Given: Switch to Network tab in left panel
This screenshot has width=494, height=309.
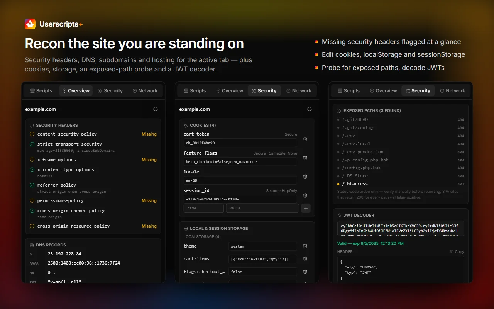Looking at the screenshot, I should coord(145,91).
